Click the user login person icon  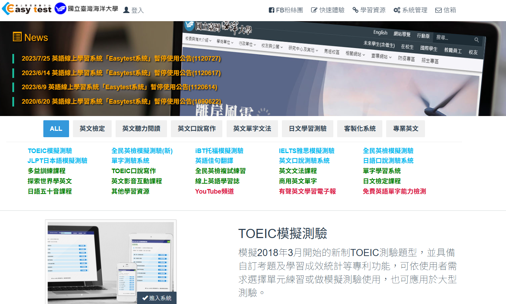point(126,10)
